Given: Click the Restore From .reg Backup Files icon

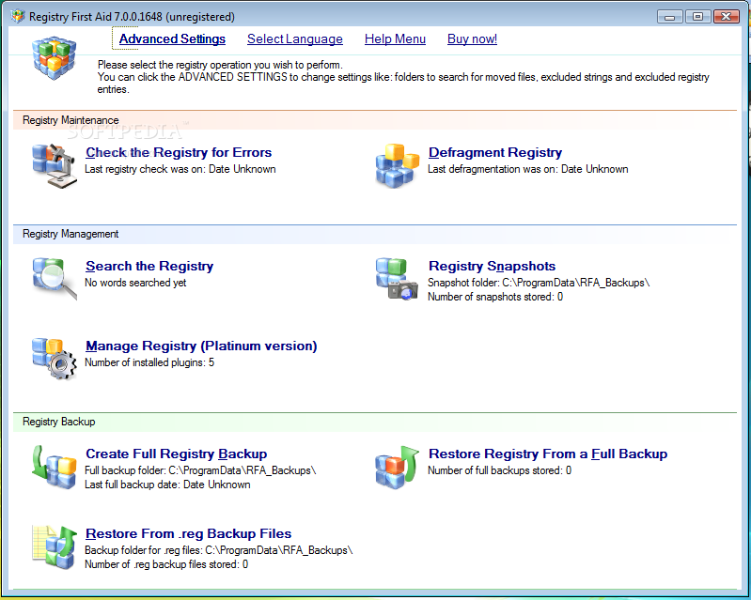Looking at the screenshot, I should pos(55,547).
